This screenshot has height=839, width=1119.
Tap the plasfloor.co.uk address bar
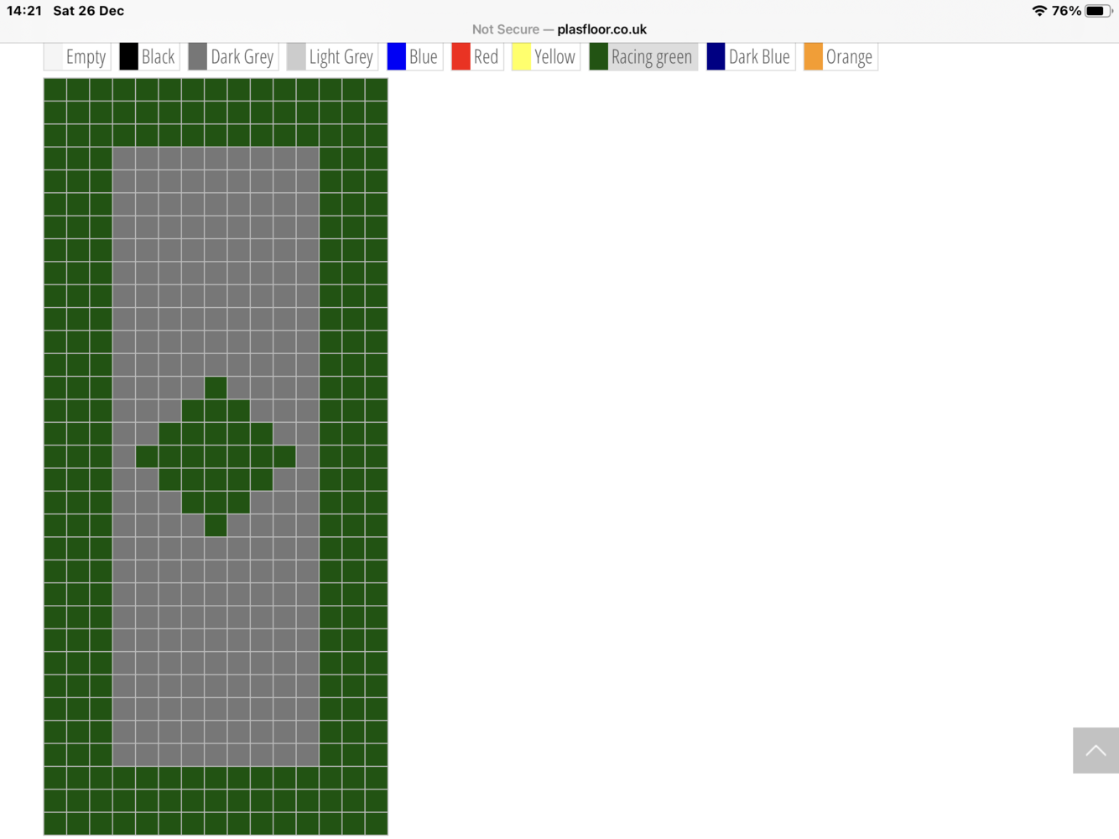coord(559,29)
